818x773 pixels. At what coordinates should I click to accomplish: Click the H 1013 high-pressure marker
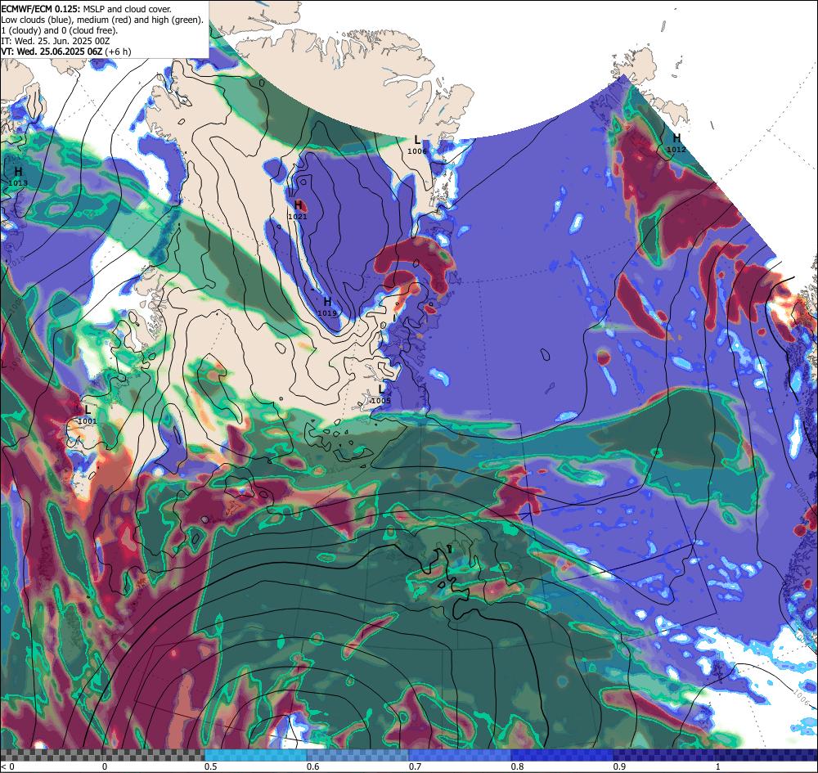tap(18, 177)
